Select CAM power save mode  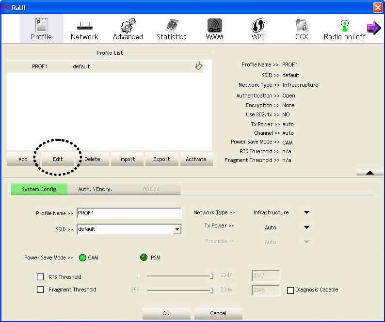click(x=82, y=258)
